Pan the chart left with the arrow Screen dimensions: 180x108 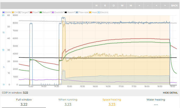pyautogui.click(x=156, y=5)
